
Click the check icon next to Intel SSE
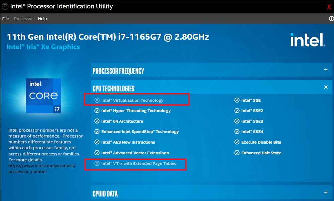(237, 100)
